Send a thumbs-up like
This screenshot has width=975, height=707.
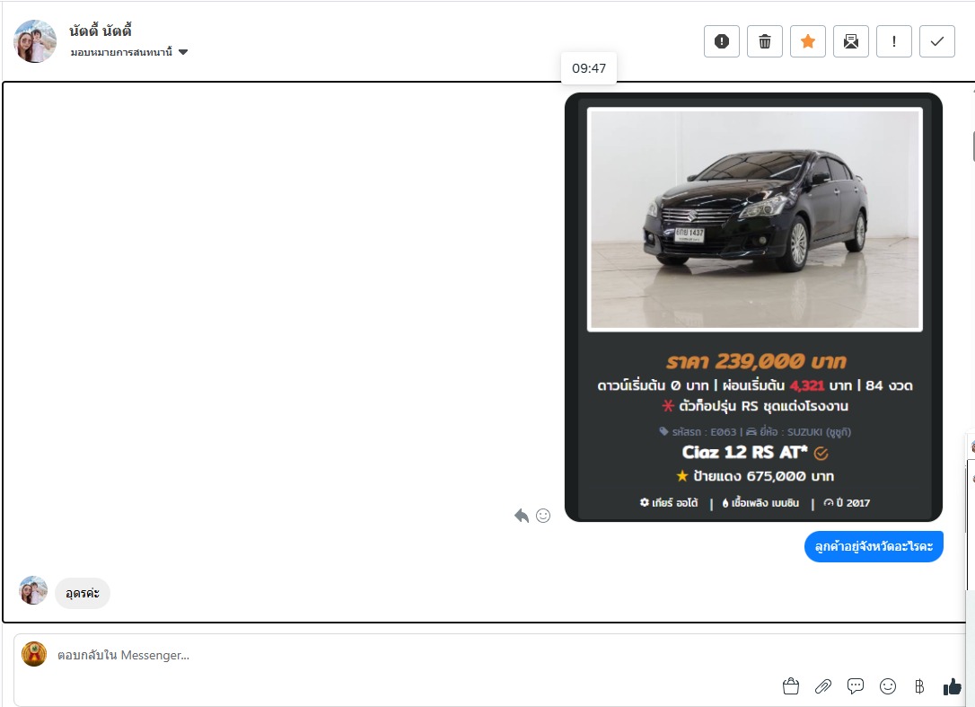pyautogui.click(x=952, y=685)
